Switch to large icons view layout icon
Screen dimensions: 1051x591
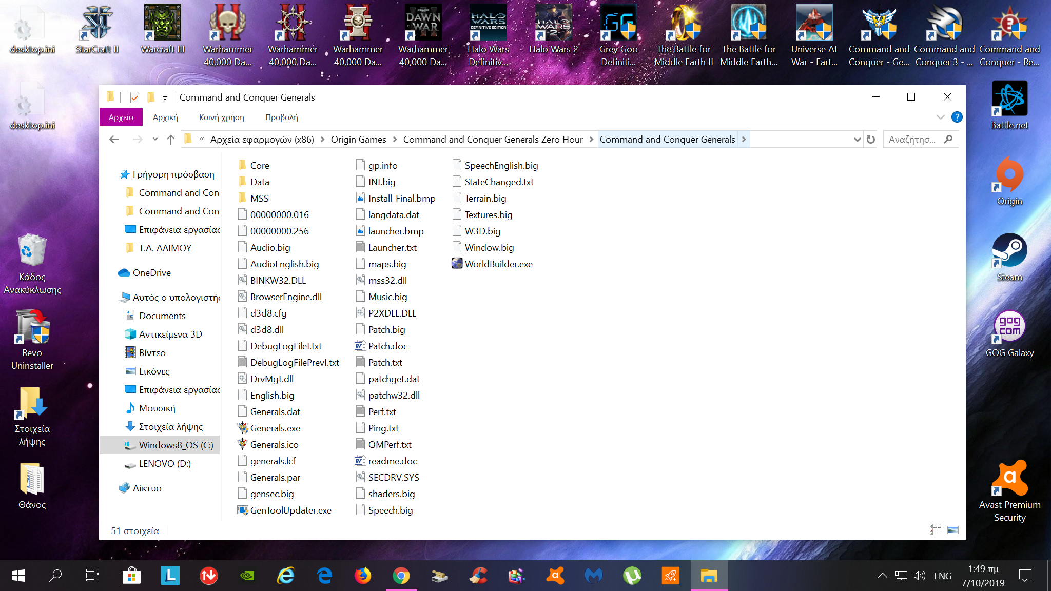pos(953,529)
